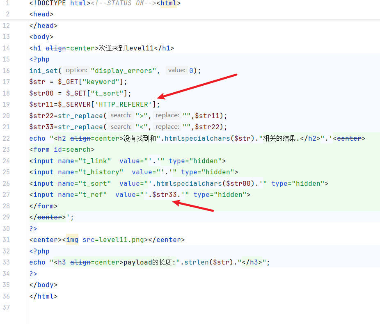The width and height of the screenshot is (380, 324).
Task: Click the opening <?php tag on line 15
Action: [39, 59]
